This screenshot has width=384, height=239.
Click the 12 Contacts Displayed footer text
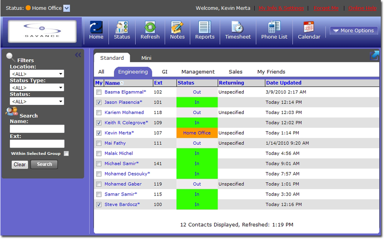click(x=236, y=224)
